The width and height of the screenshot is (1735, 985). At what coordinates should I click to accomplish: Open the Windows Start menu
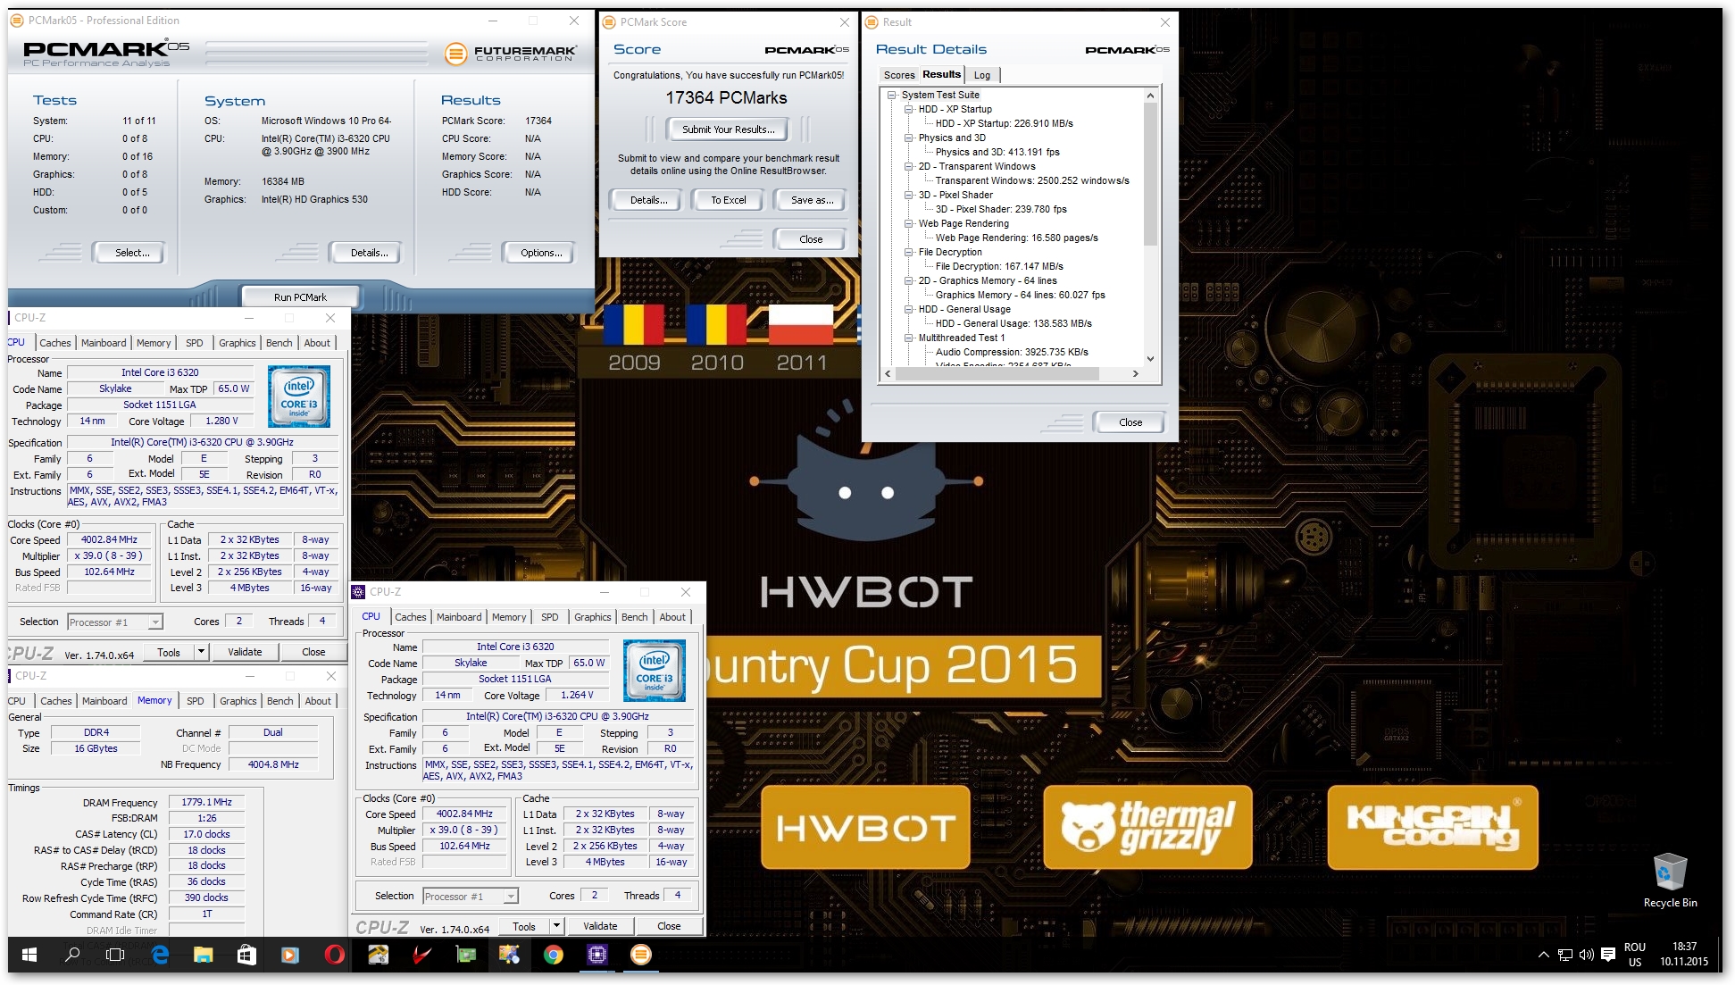click(29, 955)
